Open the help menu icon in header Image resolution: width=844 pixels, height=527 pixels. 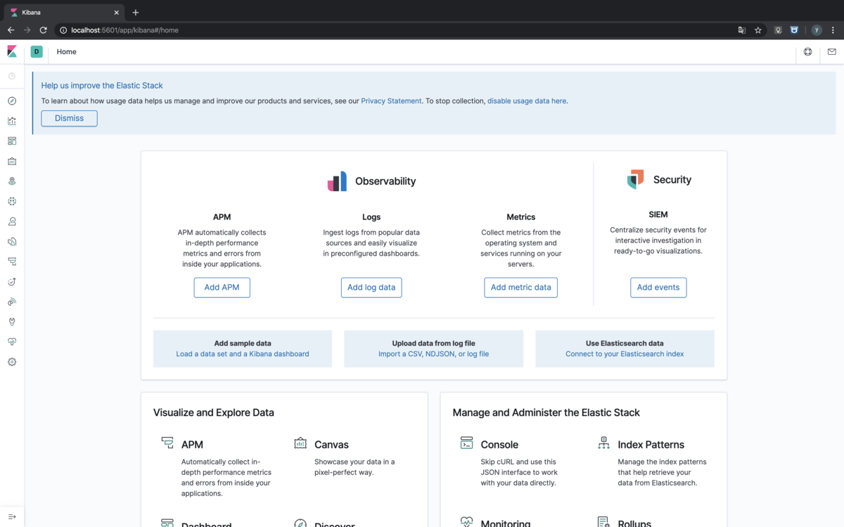click(x=807, y=51)
